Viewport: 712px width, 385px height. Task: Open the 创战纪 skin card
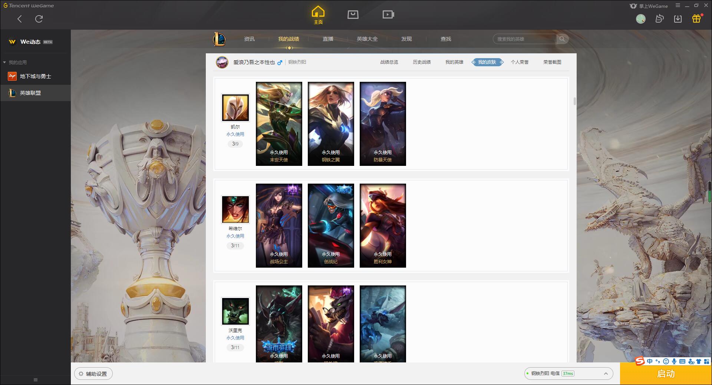tap(331, 225)
